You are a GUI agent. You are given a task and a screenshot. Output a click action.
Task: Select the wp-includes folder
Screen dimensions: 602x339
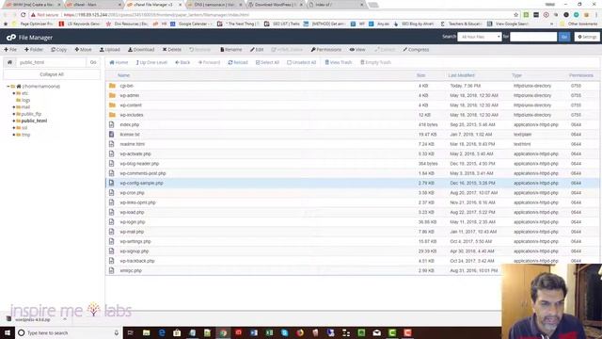tap(352, 115)
